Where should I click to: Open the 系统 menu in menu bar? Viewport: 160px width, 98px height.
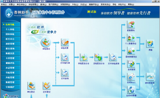pyautogui.click(x=4, y=5)
